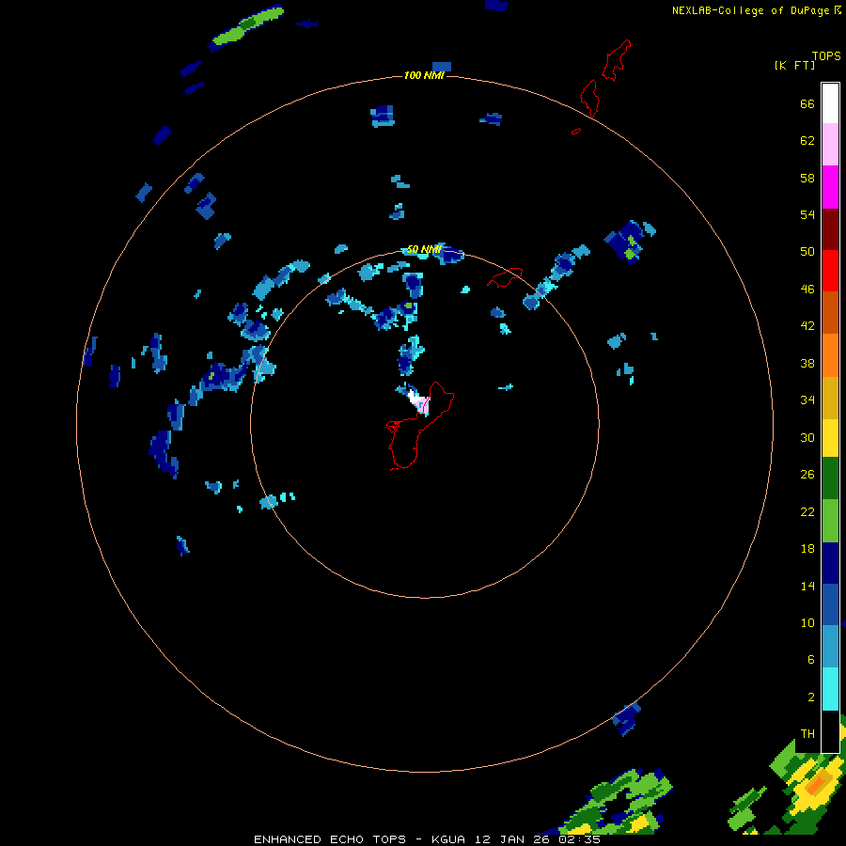
Task: Click the 66 legend value
Action: point(807,103)
